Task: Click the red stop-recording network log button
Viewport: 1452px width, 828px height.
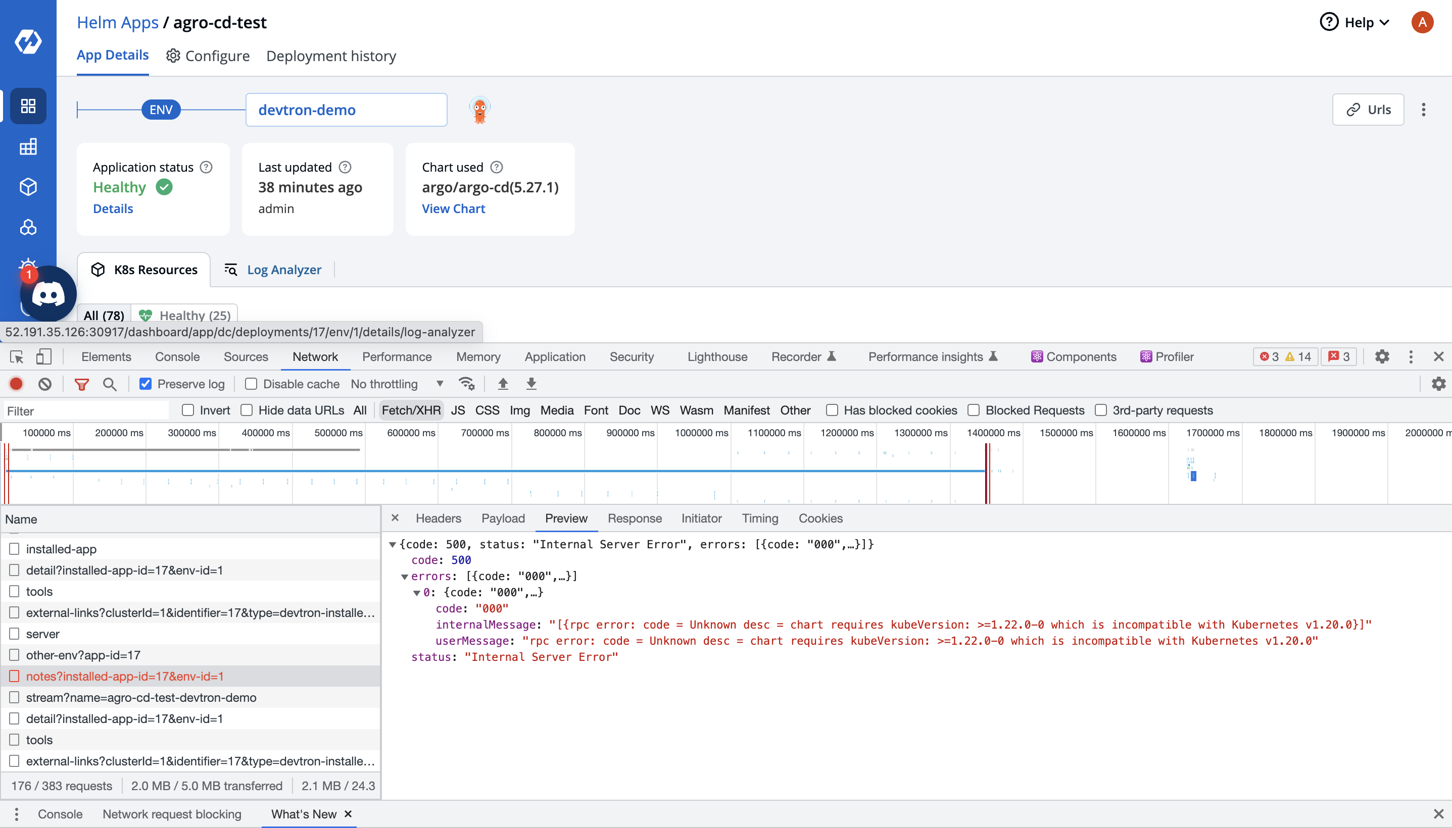Action: 16,384
